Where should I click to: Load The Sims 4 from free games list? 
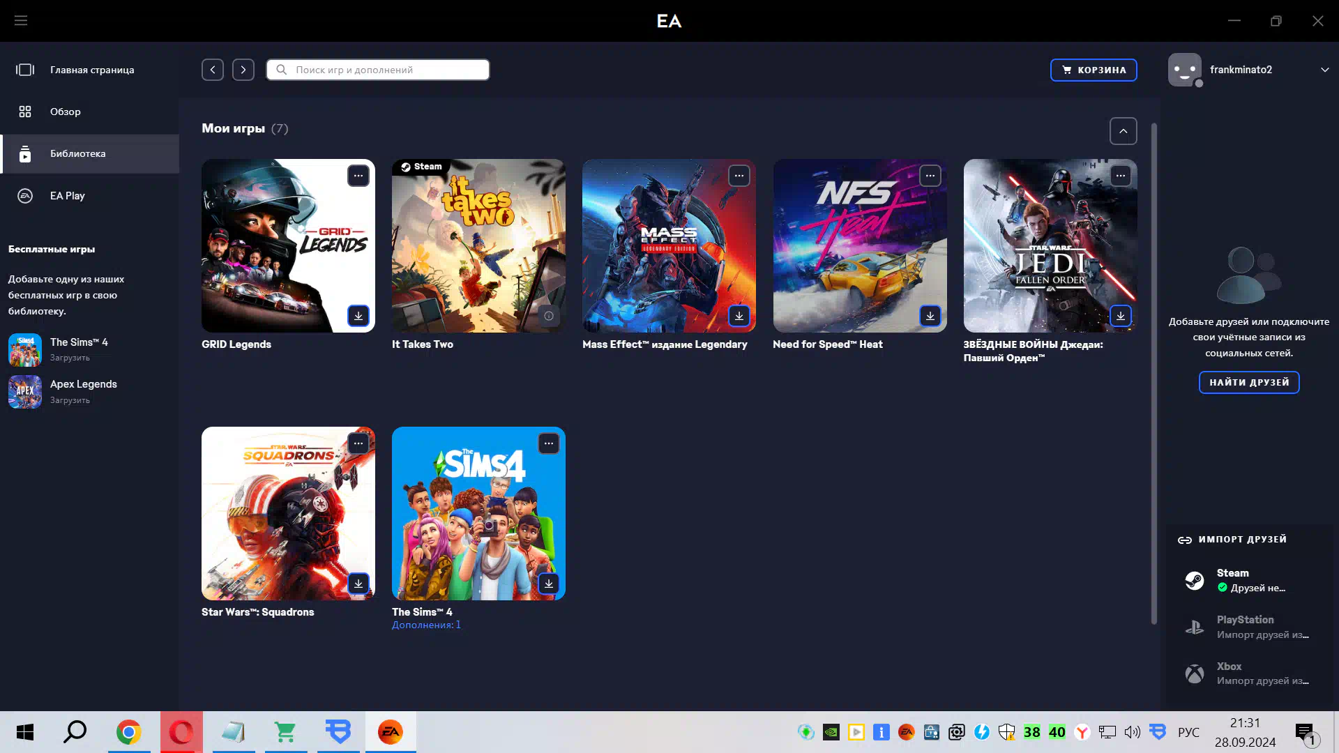coord(70,358)
